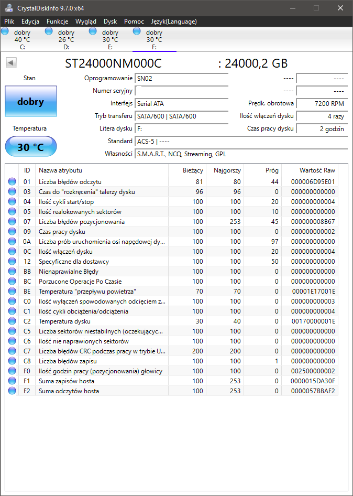Viewport: 353px width, 496px height.
Task: Open the Edycja menu
Action: [30, 21]
